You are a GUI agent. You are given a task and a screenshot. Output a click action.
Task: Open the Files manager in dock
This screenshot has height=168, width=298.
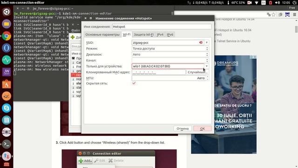coord(7,24)
